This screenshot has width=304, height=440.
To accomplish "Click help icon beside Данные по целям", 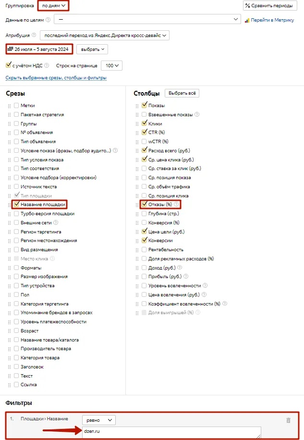I will (48, 20).
